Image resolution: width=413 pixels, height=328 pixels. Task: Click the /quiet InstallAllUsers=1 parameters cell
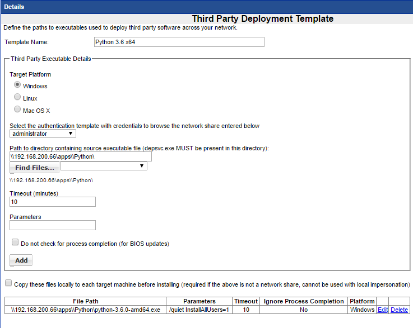199,310
